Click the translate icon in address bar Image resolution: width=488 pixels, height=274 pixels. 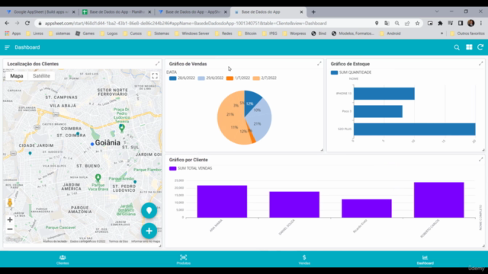387,24
